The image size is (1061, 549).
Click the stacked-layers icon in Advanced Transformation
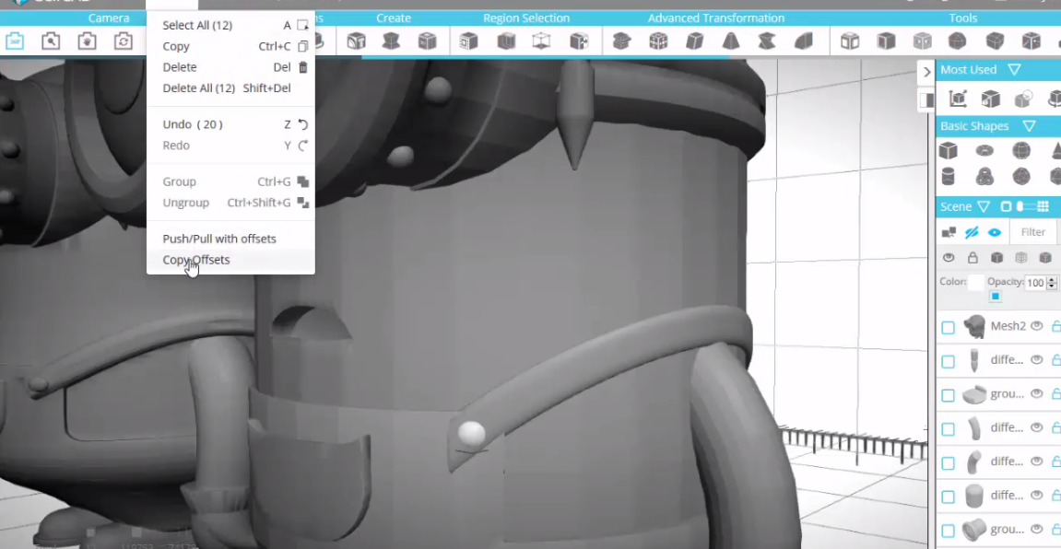click(621, 42)
